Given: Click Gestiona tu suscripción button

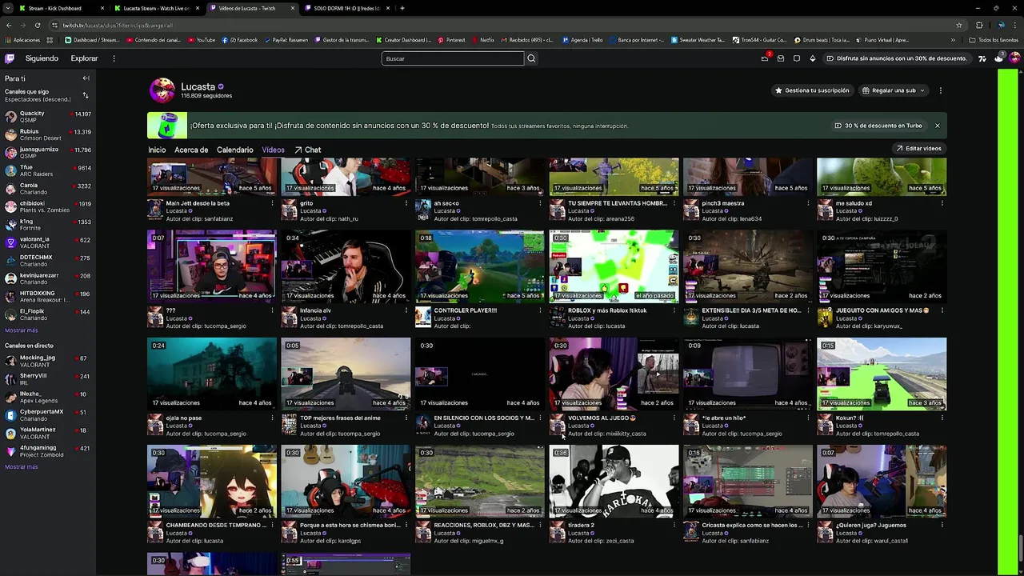Looking at the screenshot, I should pos(812,90).
